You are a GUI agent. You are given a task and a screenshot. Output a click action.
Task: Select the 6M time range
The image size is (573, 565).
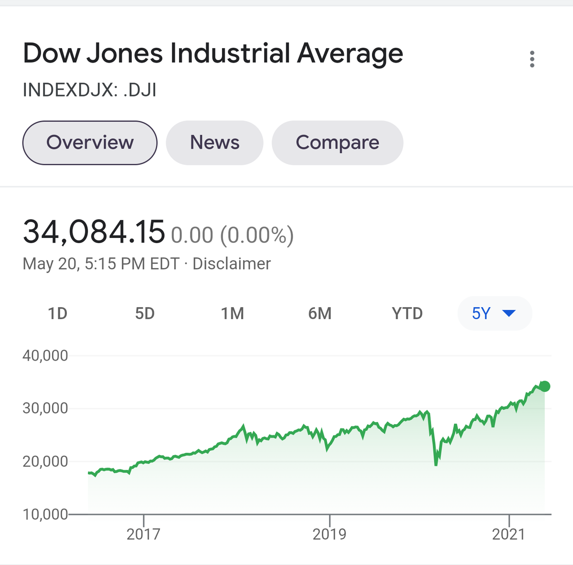[319, 314]
